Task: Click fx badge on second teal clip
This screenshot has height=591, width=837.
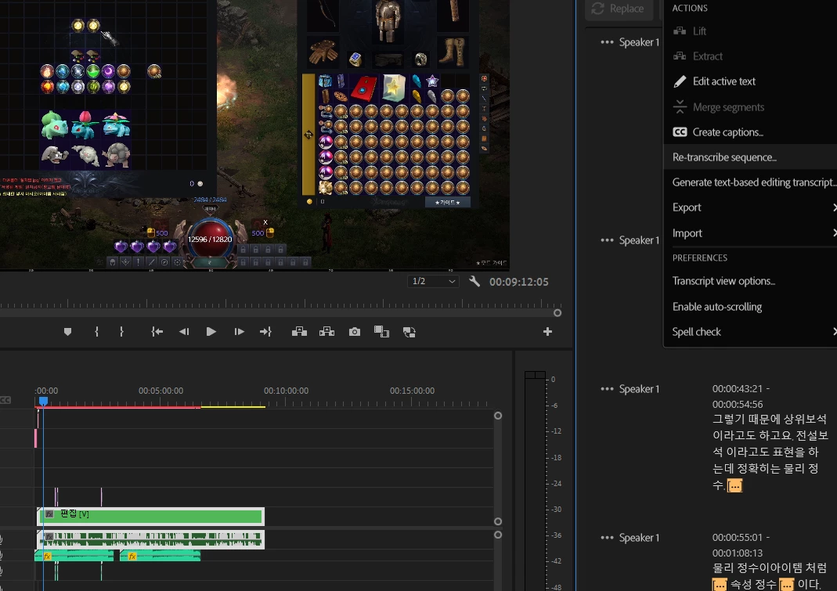Action: [132, 557]
